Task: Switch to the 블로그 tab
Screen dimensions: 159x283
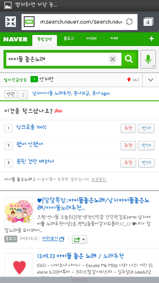Action: 69,38
